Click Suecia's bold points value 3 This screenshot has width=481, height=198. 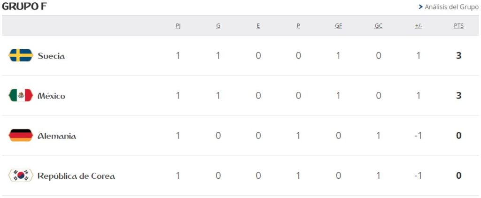click(458, 55)
